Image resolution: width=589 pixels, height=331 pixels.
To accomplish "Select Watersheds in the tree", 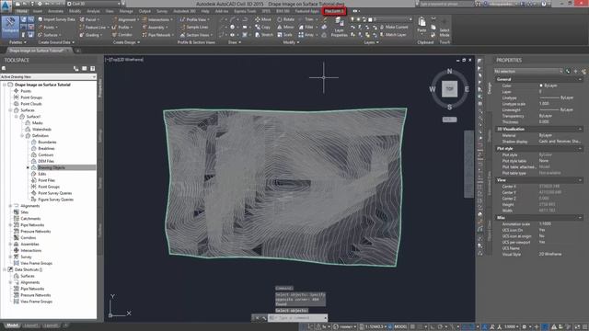I will (x=41, y=130).
